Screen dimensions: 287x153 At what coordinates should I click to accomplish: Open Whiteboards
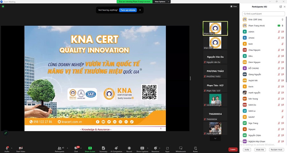[x=181, y=149]
